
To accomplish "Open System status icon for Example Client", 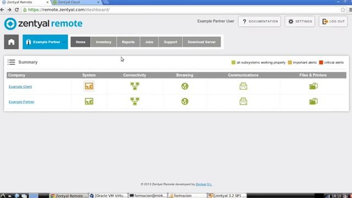I will (x=89, y=86).
